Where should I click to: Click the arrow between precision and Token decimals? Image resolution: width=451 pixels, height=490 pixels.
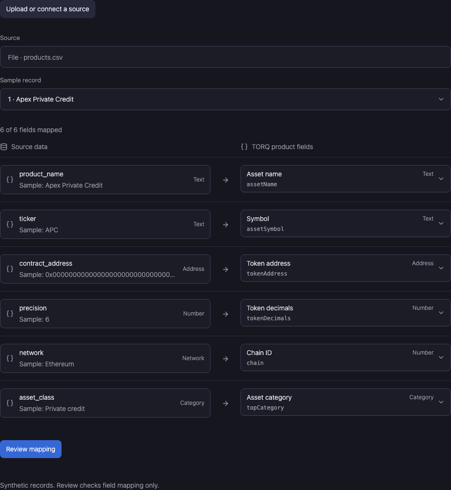click(x=225, y=314)
